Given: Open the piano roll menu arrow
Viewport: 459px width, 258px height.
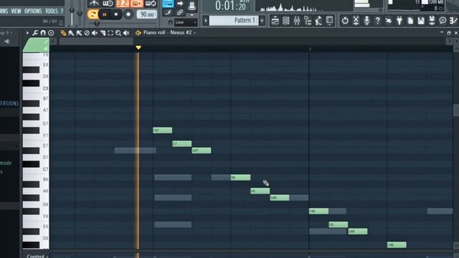Looking at the screenshot, I should click(x=27, y=33).
